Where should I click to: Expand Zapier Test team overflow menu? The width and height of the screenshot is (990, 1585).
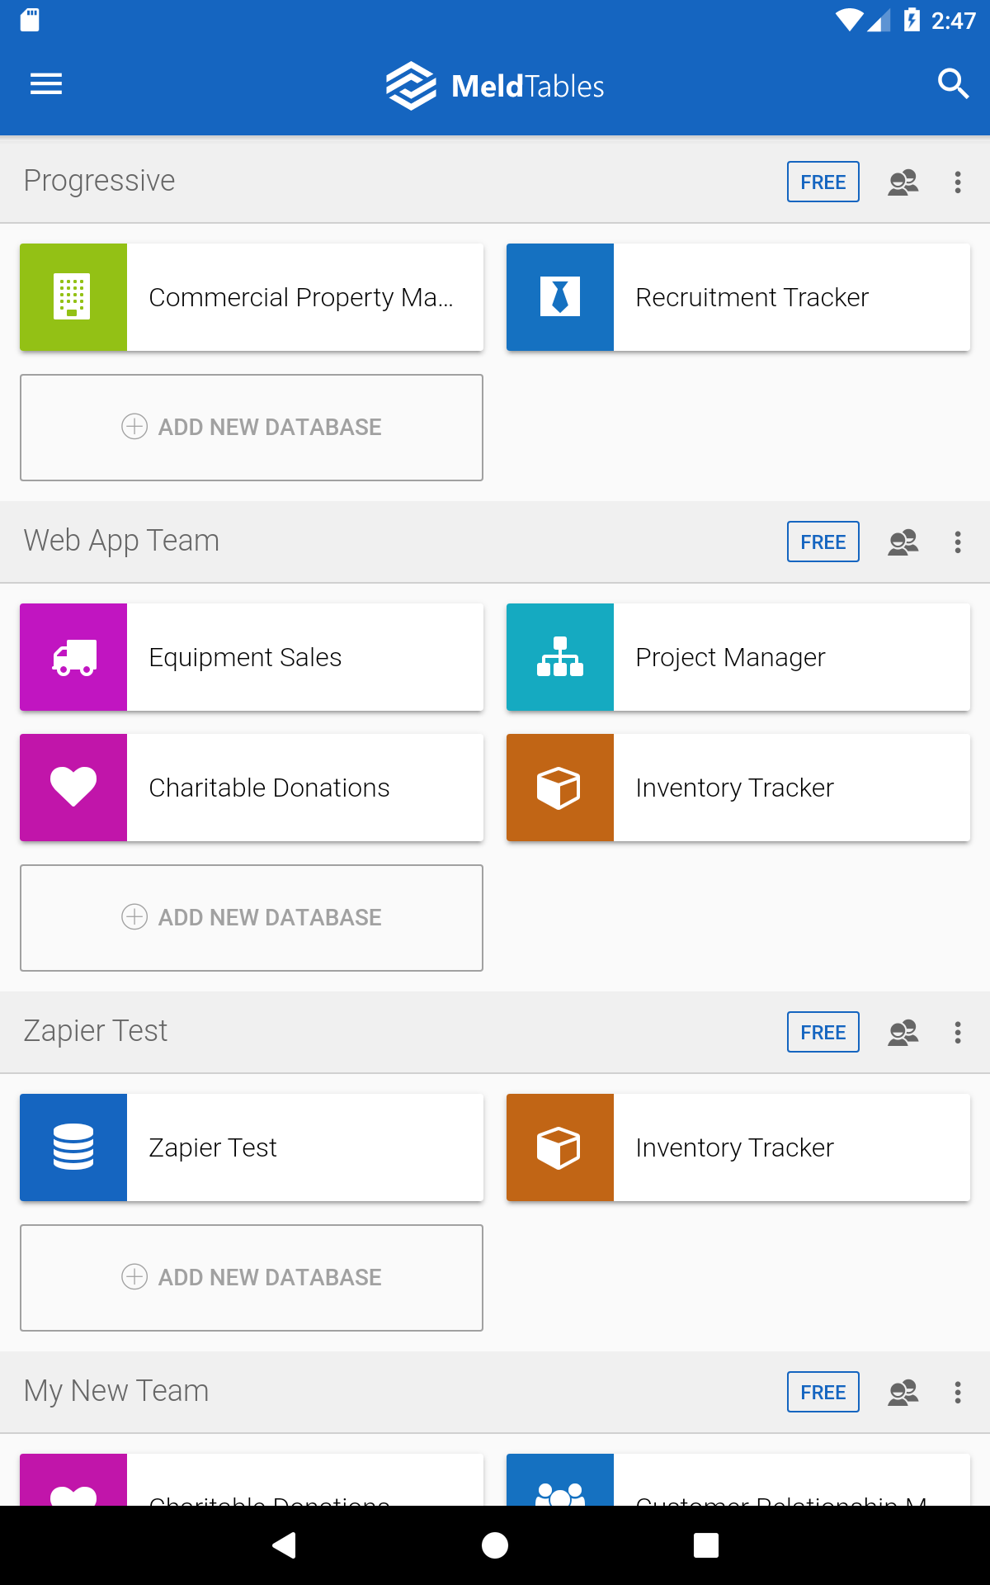958,1032
